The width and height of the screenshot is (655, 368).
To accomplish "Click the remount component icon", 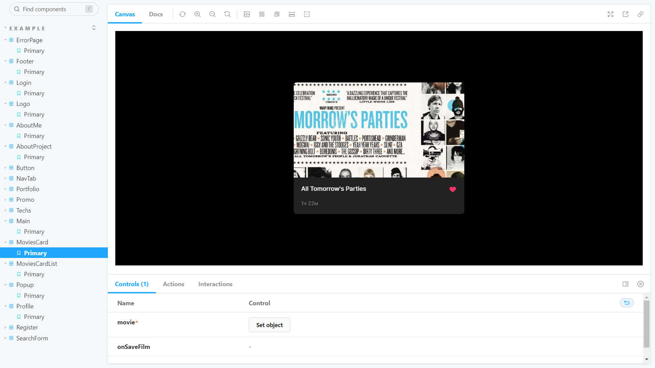I will [183, 14].
